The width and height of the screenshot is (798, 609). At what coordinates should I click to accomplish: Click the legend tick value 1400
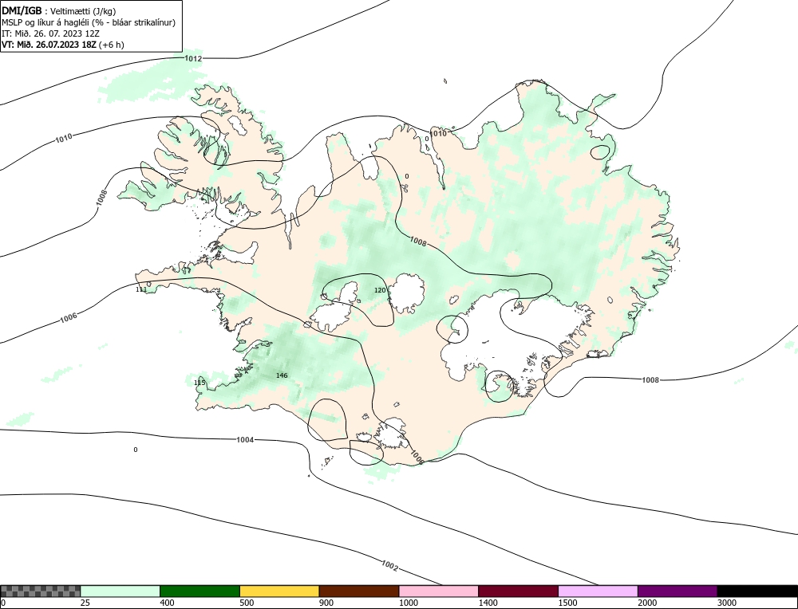coord(488,603)
